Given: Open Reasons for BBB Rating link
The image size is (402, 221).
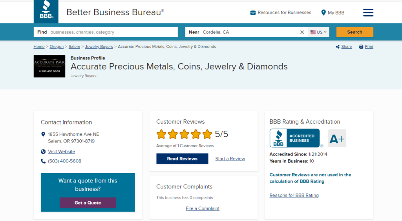Looking at the screenshot, I should (x=294, y=195).
